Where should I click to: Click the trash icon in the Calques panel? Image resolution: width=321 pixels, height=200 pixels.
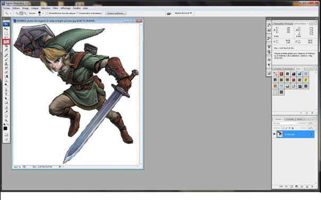312,187
